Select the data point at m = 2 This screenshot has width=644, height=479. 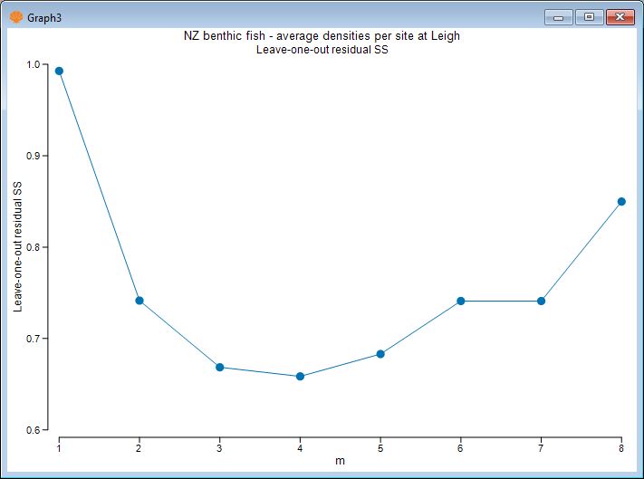coord(139,301)
